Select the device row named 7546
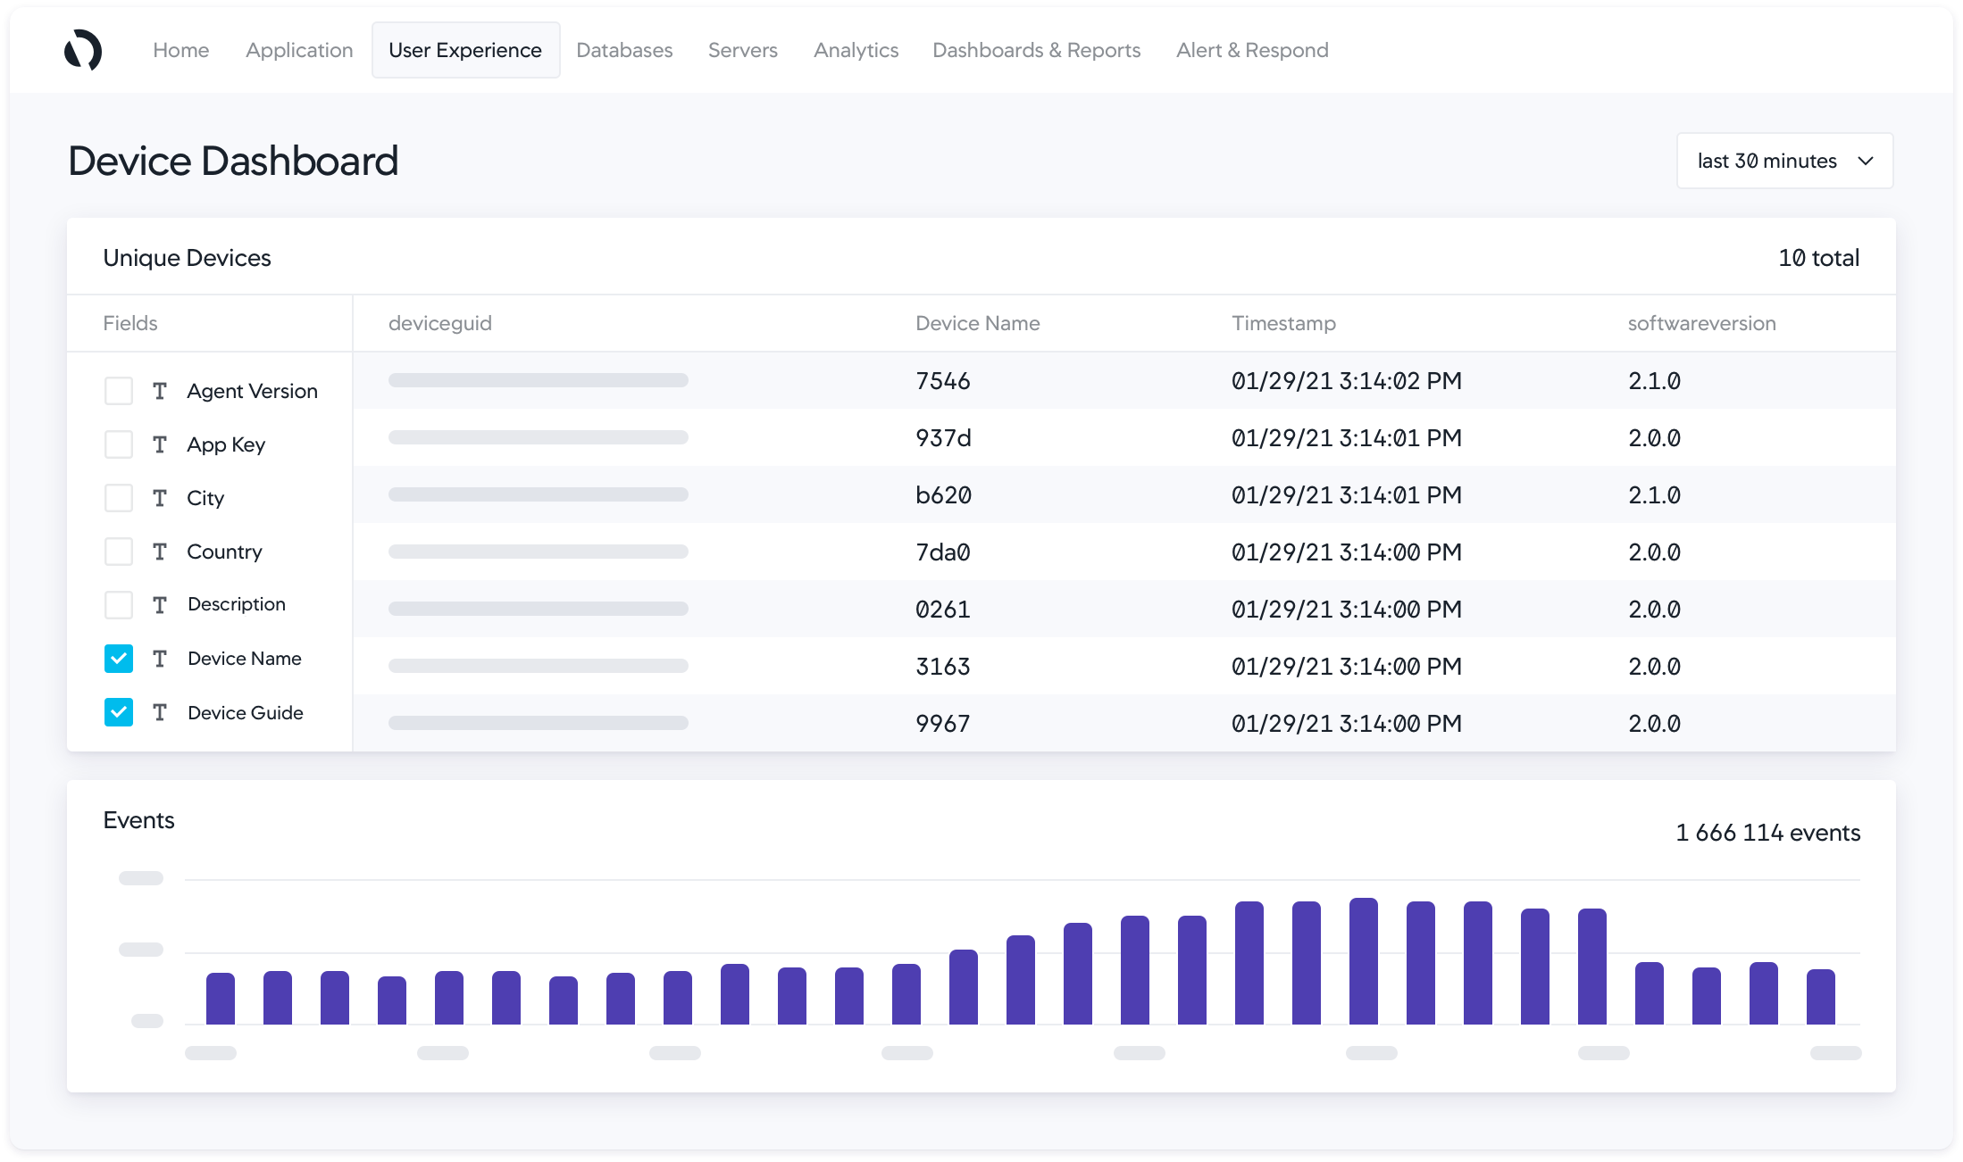This screenshot has width=1963, height=1162. point(1124,380)
